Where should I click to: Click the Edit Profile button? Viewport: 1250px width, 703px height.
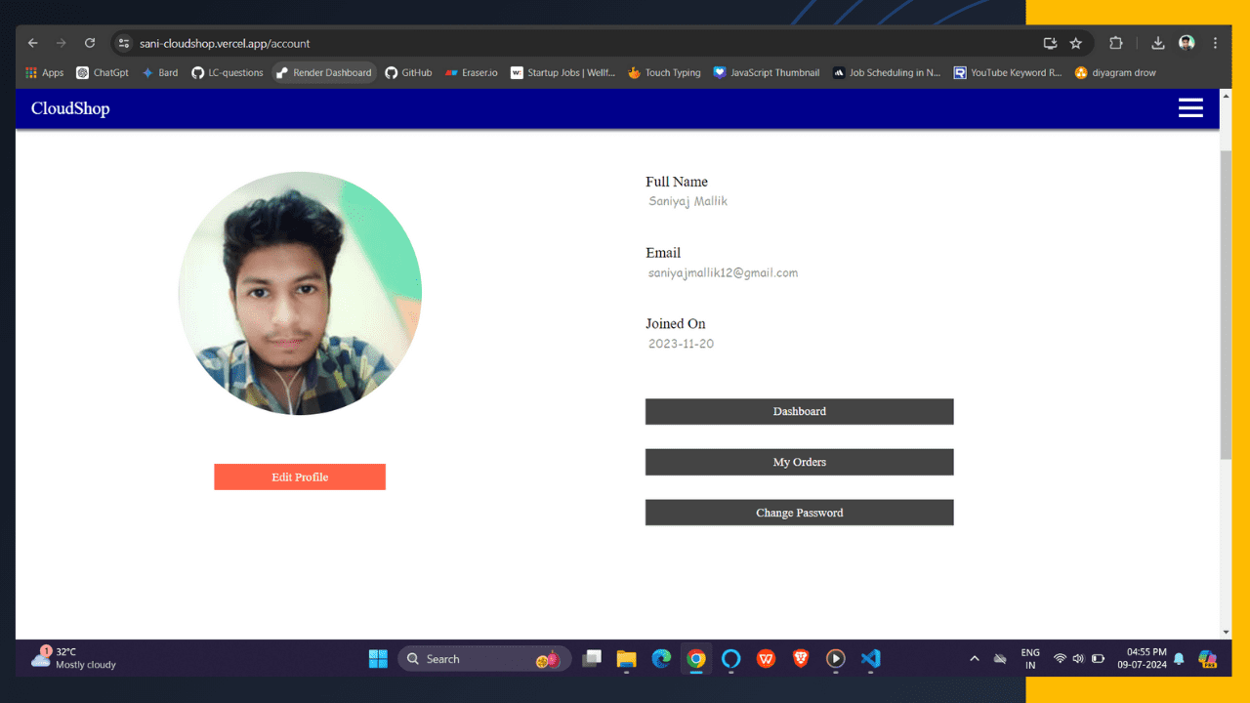pos(300,477)
